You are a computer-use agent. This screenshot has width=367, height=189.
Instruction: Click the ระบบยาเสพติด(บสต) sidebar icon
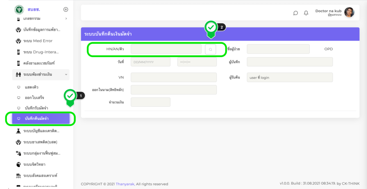18,142
